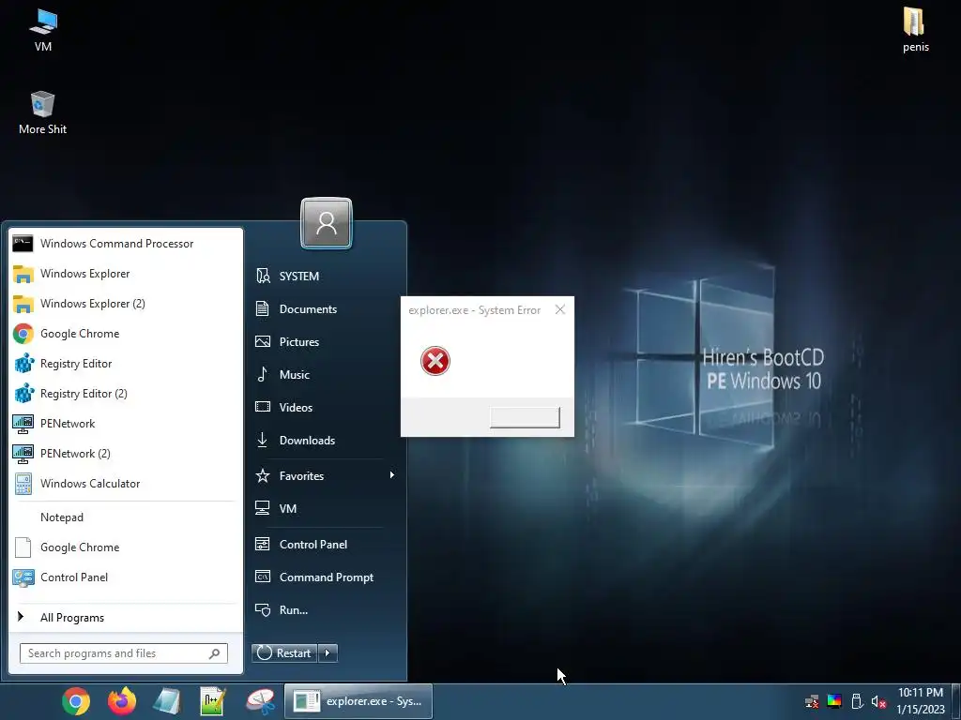Click the color display tray icon
This screenshot has width=961, height=720.
tap(834, 701)
